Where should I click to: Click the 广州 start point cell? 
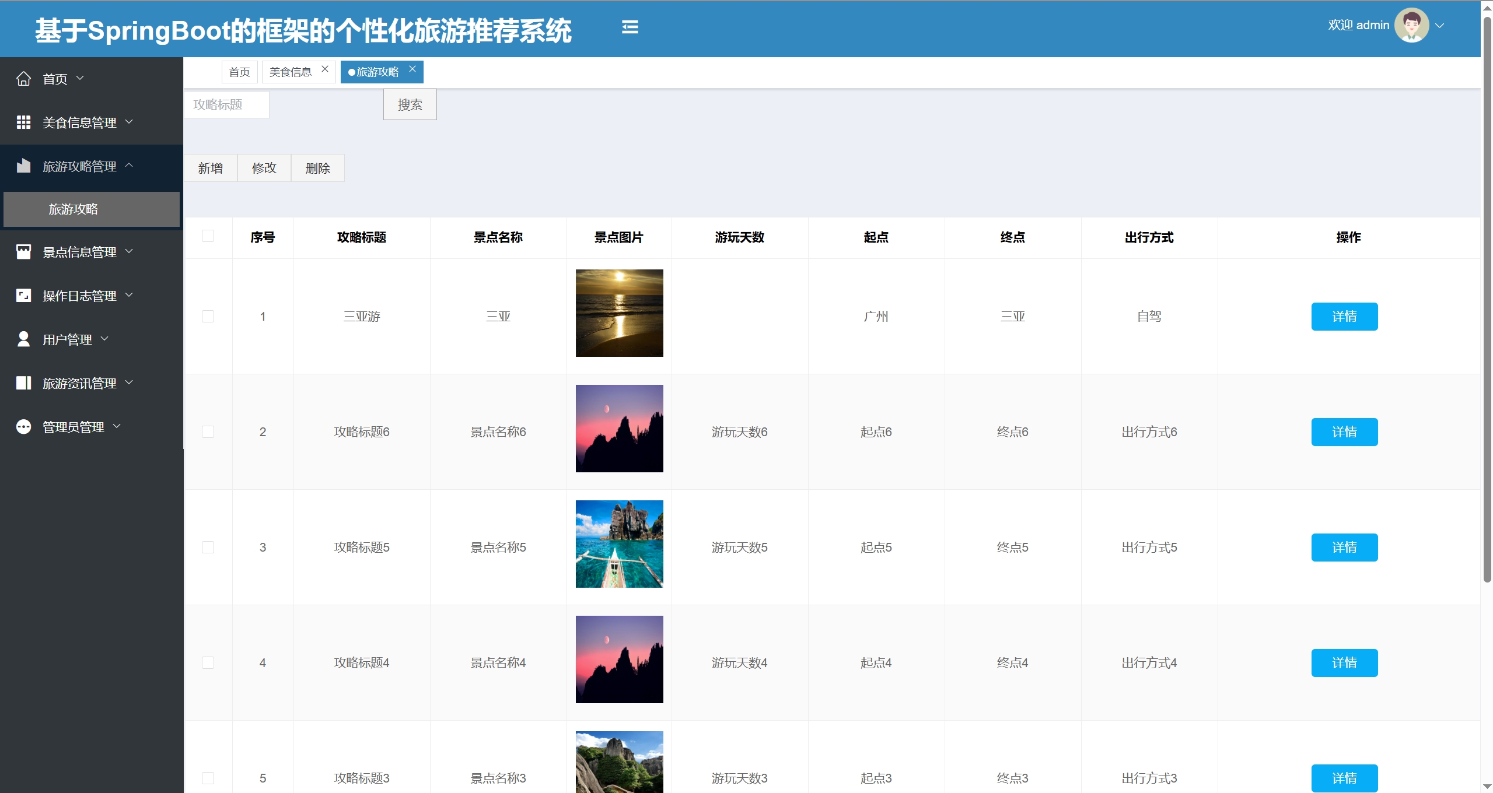point(876,316)
